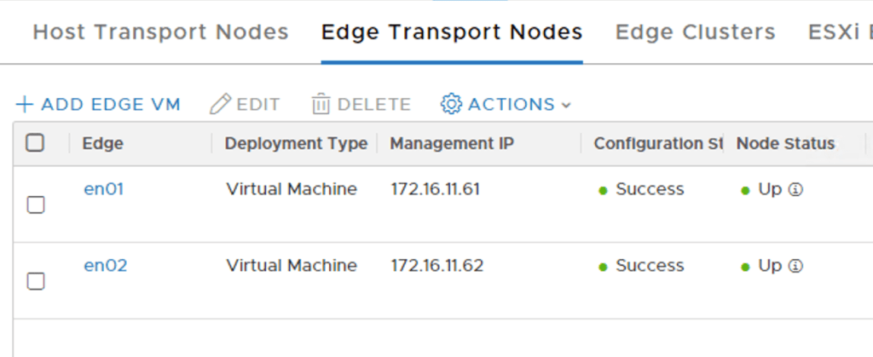
Task: Click the info icon next to en02 Up status
Action: [x=796, y=267]
